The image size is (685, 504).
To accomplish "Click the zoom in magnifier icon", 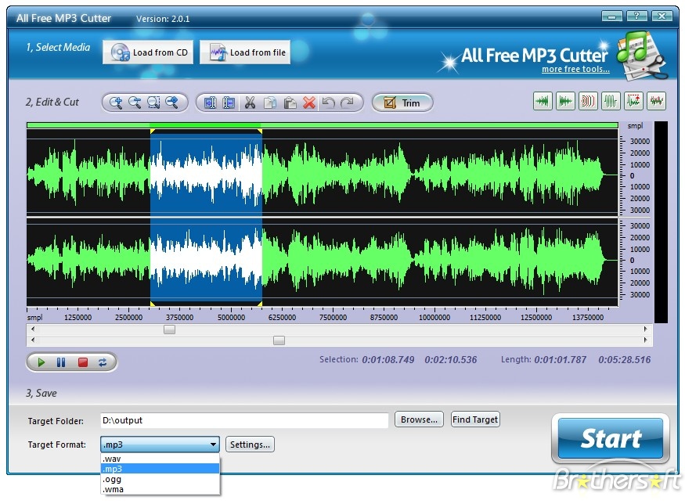I will 116,103.
